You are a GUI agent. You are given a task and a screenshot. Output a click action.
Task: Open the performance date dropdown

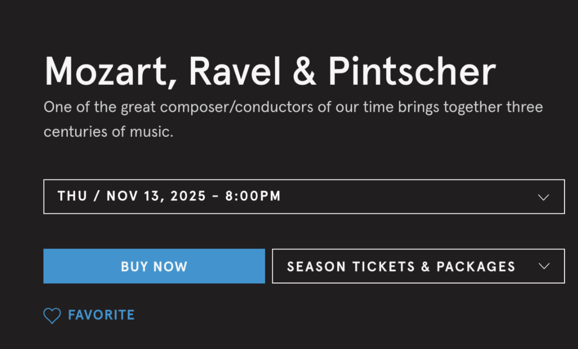[303, 196]
